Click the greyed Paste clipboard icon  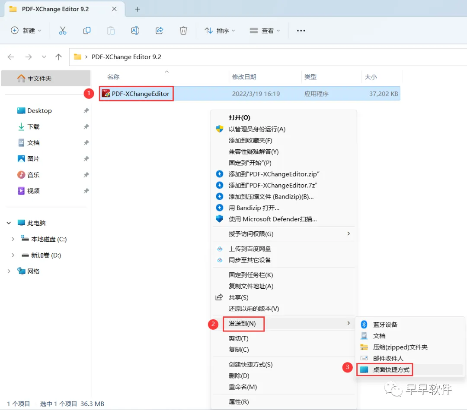[x=111, y=31]
